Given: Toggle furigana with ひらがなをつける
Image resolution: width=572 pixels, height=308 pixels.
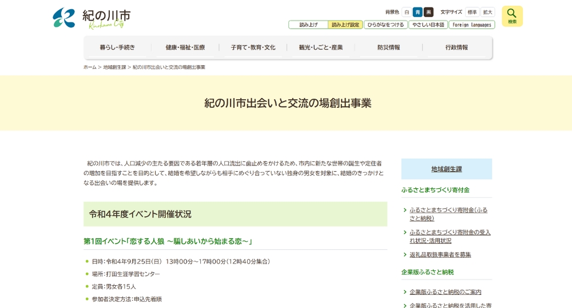Looking at the screenshot, I should (x=386, y=25).
